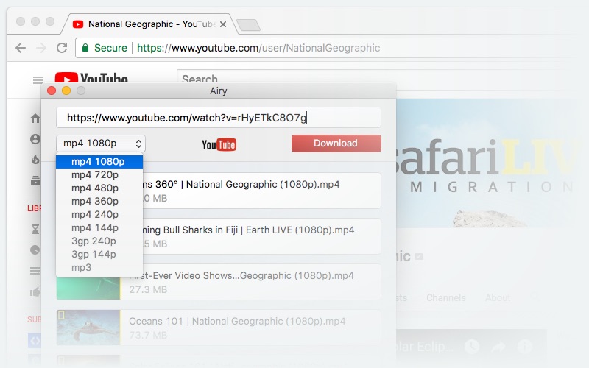Click the YouTube logo in Airy window

point(219,144)
